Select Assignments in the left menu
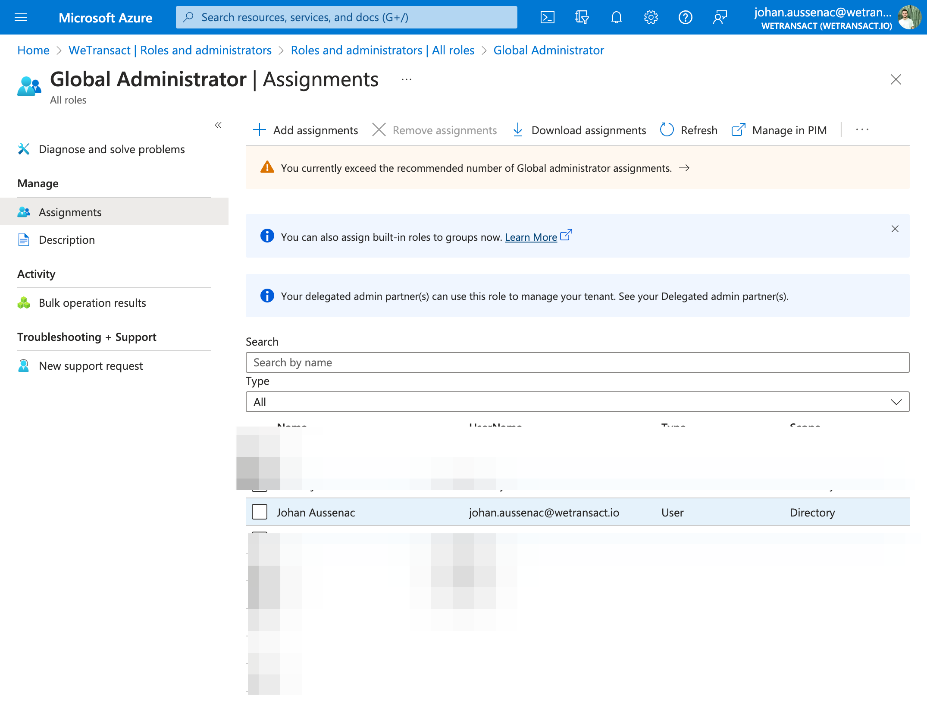 point(114,212)
